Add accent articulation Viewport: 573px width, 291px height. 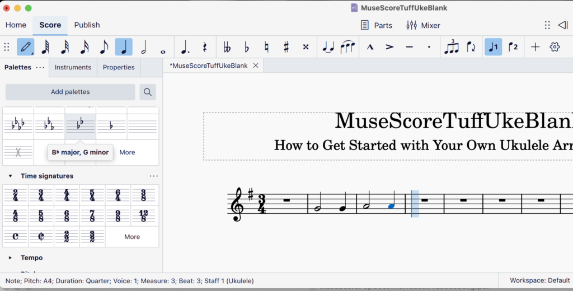[390, 47]
